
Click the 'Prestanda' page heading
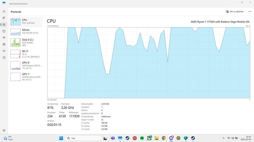[16, 12]
